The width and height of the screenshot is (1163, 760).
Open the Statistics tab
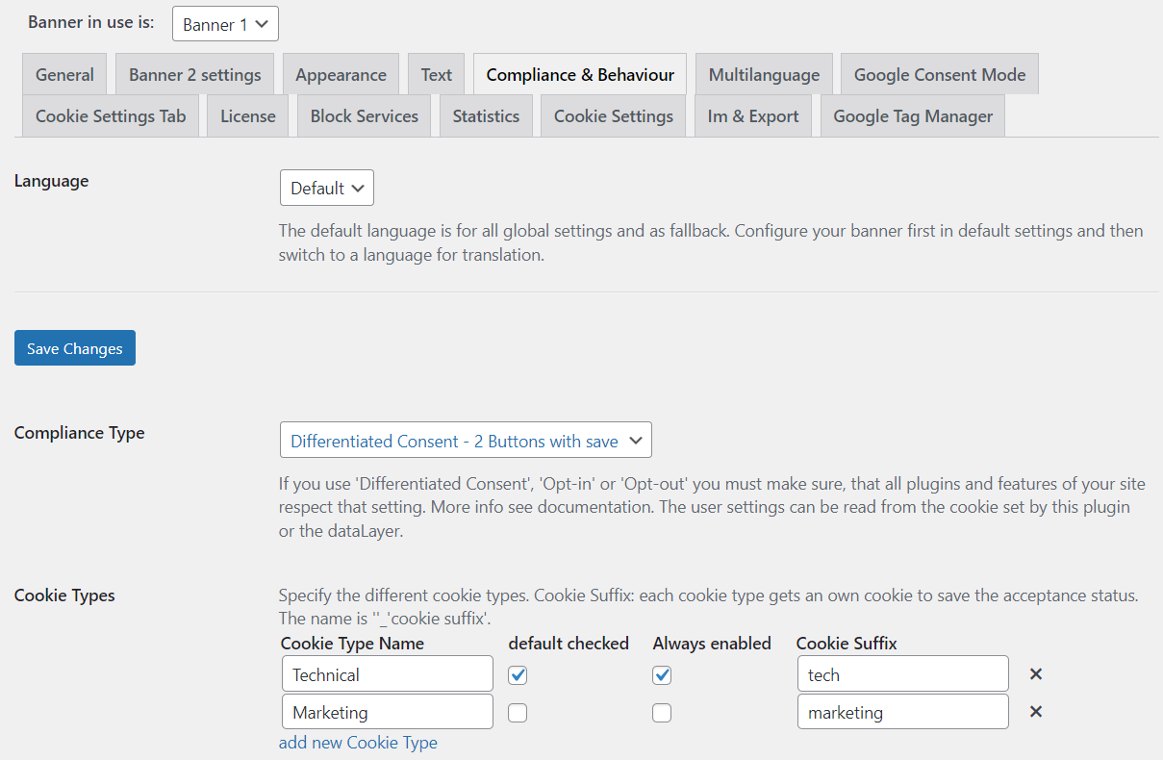pyautogui.click(x=486, y=115)
